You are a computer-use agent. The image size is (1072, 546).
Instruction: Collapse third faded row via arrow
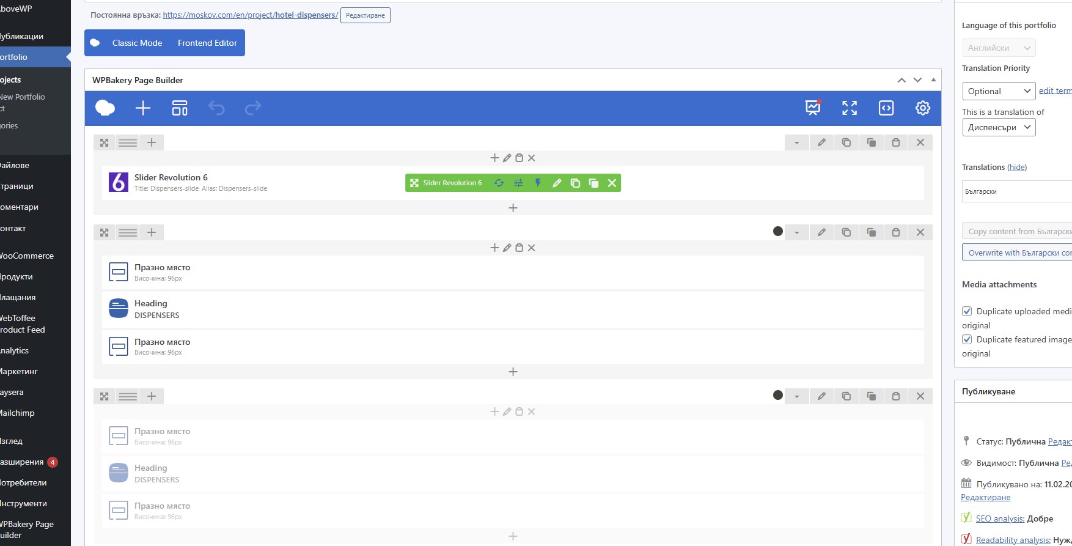point(797,396)
